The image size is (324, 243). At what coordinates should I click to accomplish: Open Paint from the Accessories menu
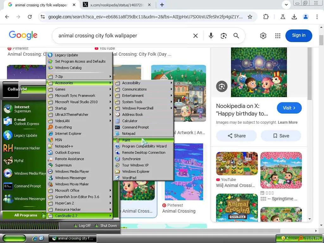click(143, 140)
